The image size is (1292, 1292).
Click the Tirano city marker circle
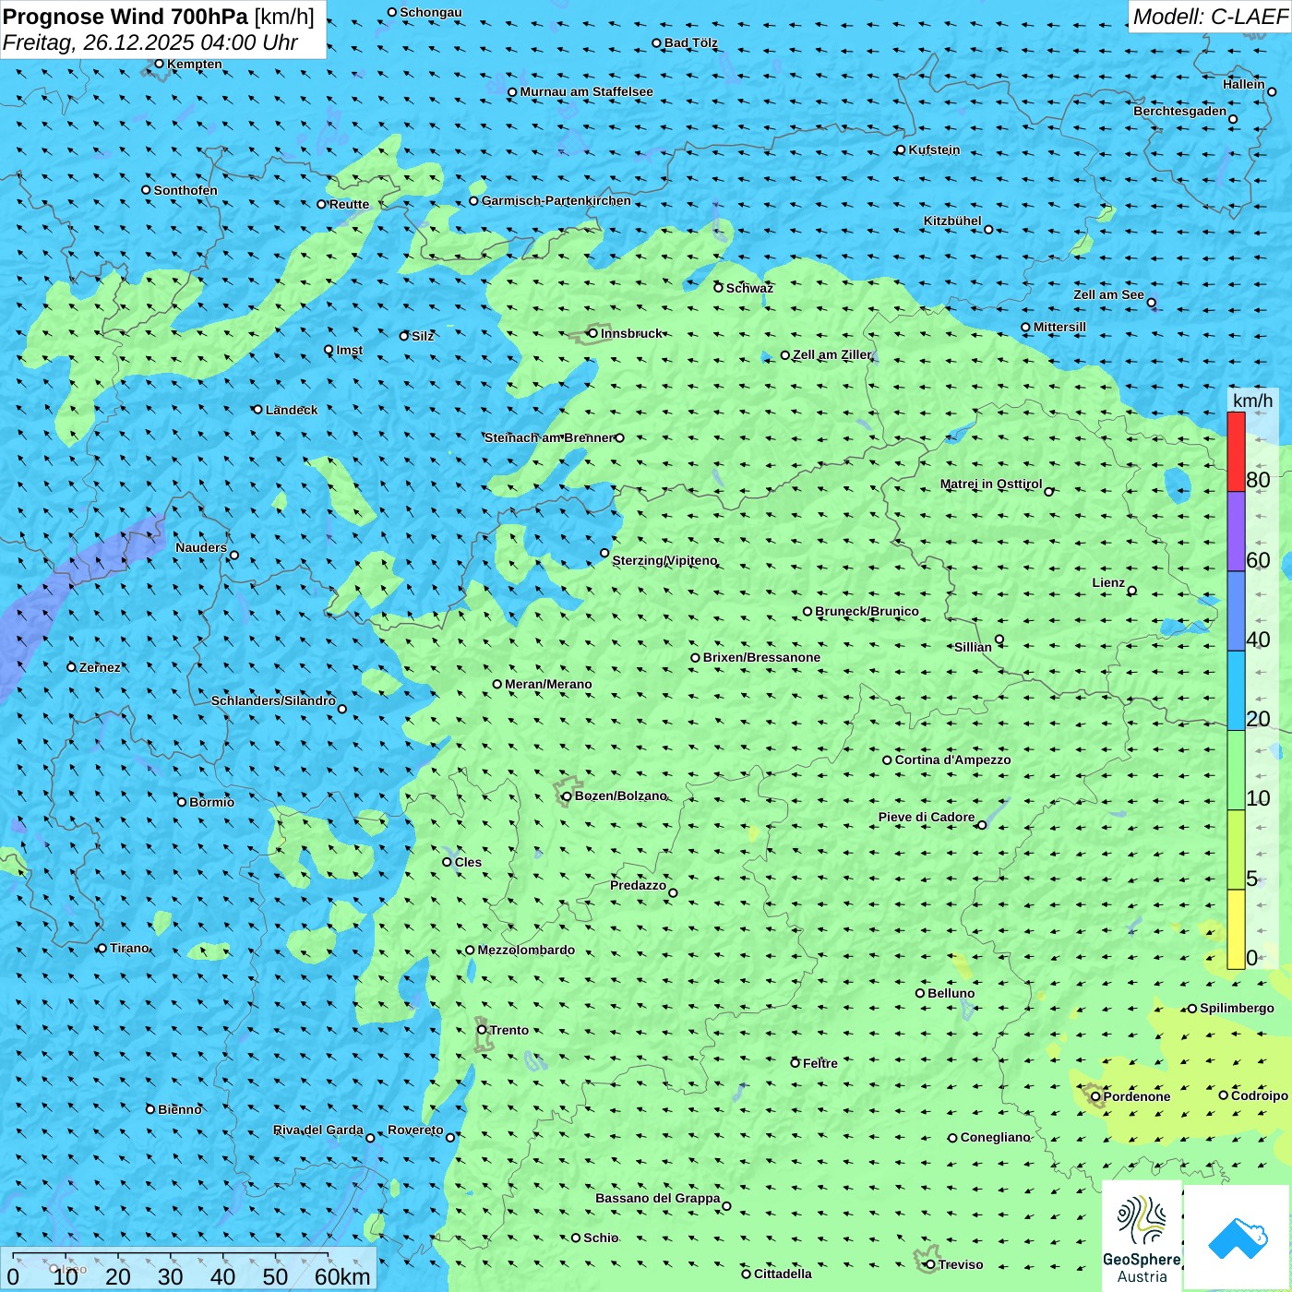[x=102, y=948]
